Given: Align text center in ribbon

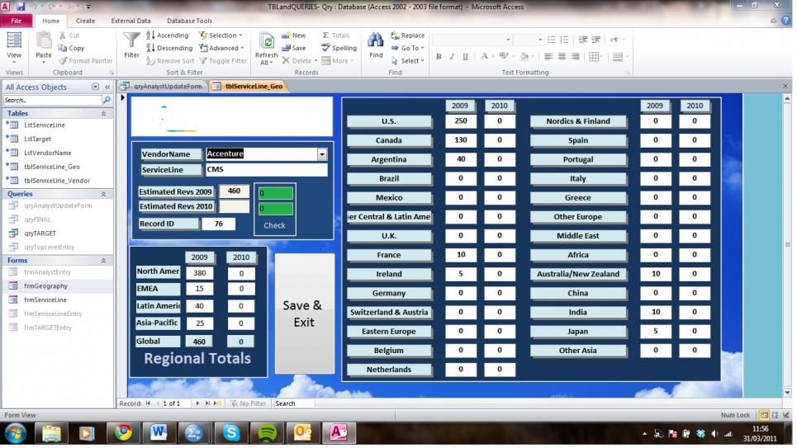Looking at the screenshot, I should click(562, 56).
